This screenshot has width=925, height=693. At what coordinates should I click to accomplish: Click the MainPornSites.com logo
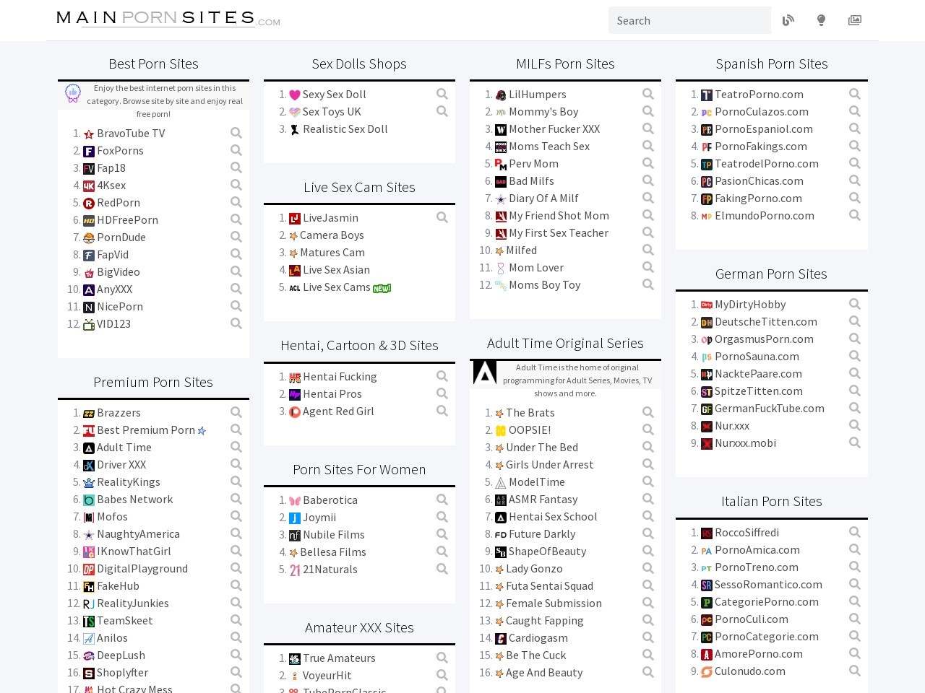pos(168,18)
